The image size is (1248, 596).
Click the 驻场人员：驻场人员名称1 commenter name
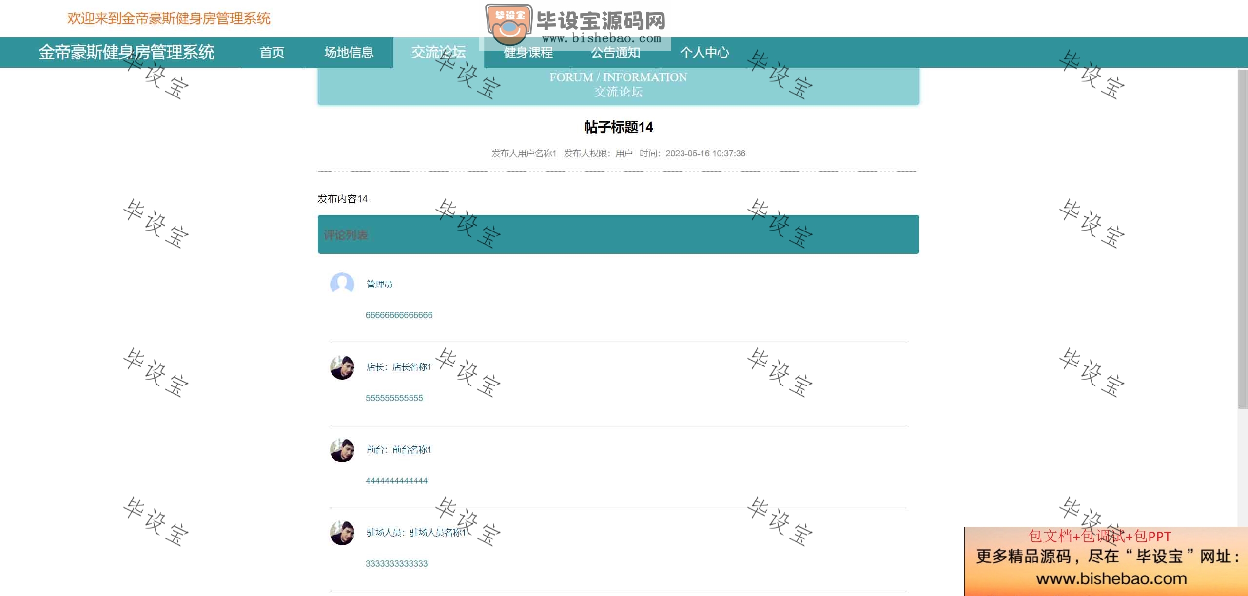[416, 533]
